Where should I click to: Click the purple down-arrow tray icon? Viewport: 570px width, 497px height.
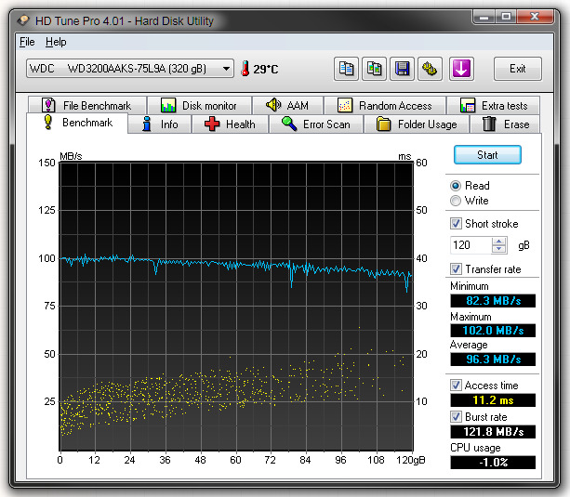[x=461, y=69]
